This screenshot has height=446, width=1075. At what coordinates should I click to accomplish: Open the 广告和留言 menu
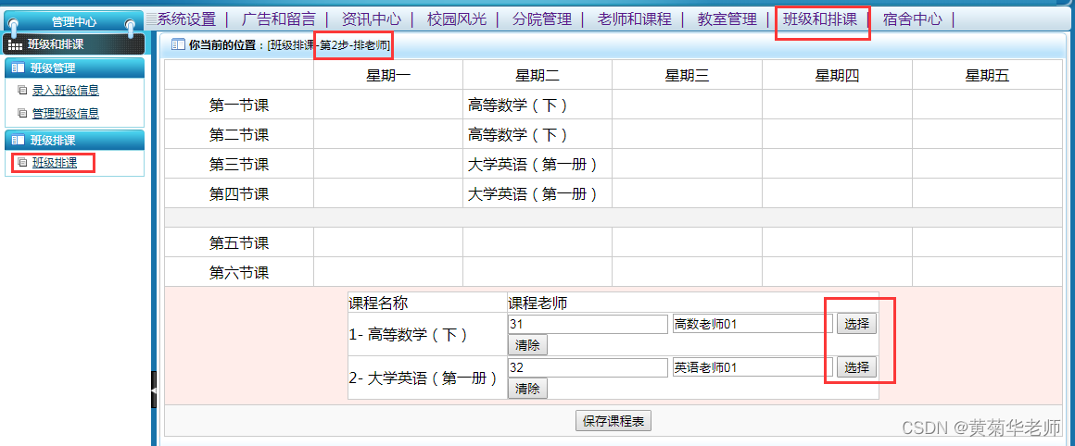(279, 19)
